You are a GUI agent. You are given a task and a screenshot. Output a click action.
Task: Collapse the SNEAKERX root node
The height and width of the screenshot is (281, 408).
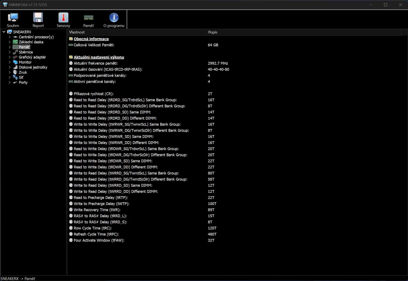(x=4, y=32)
